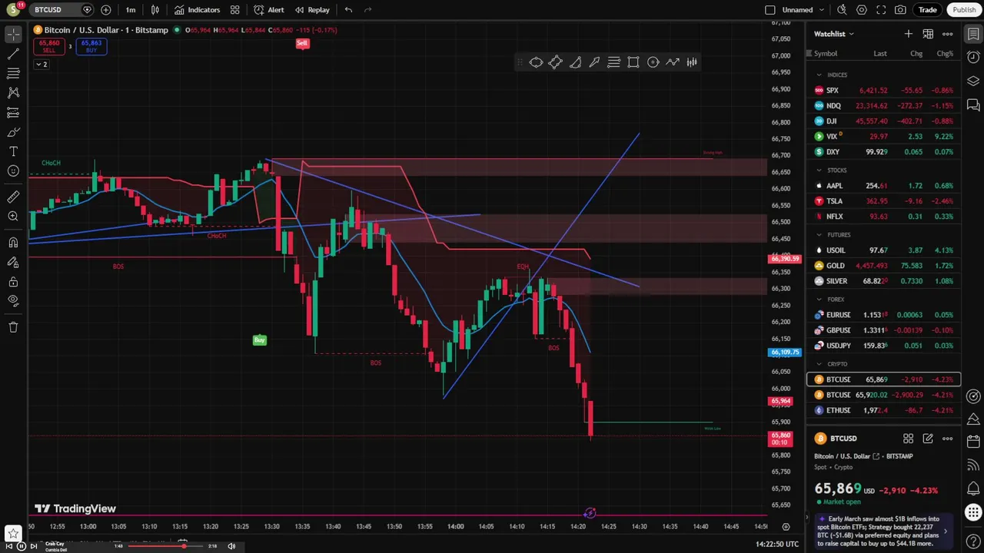
Task: Open quick search icon in top bar
Action: 842,10
